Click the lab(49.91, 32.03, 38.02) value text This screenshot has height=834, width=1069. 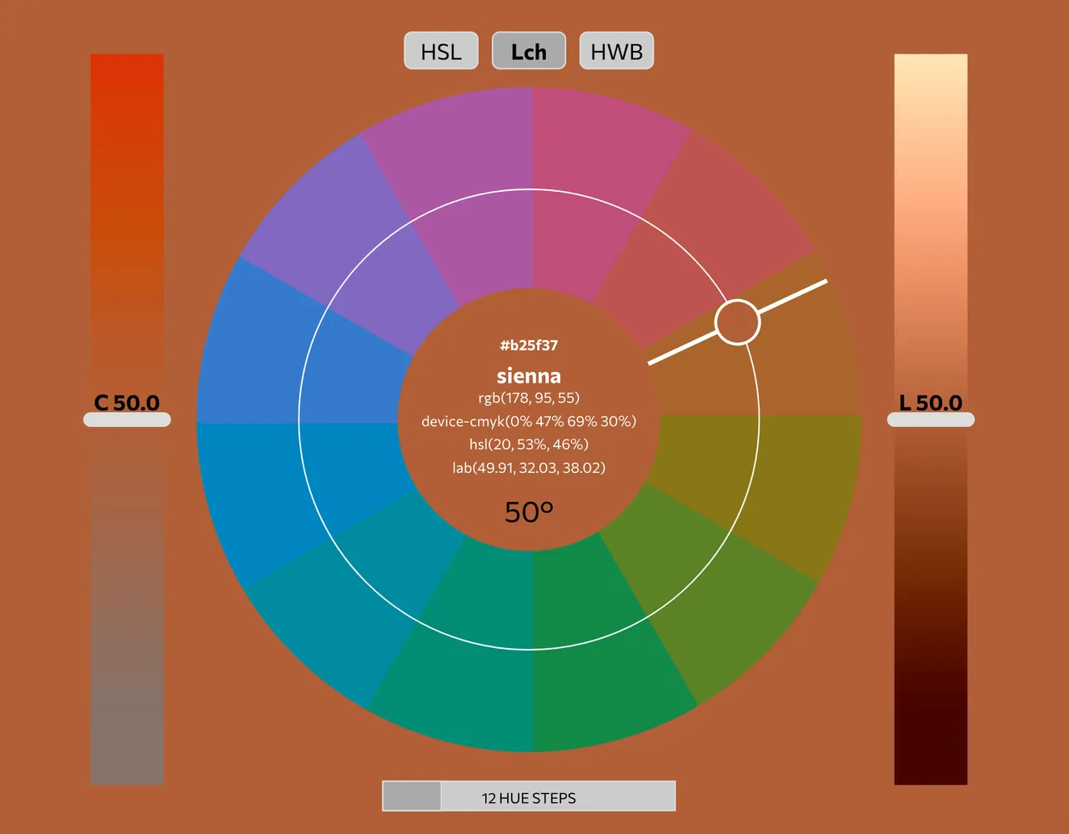[529, 468]
